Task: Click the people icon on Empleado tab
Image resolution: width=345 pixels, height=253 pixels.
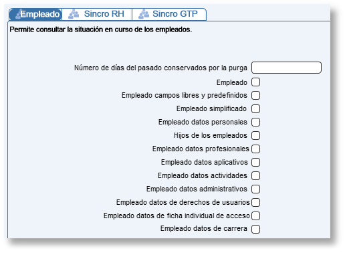Action: coord(18,15)
